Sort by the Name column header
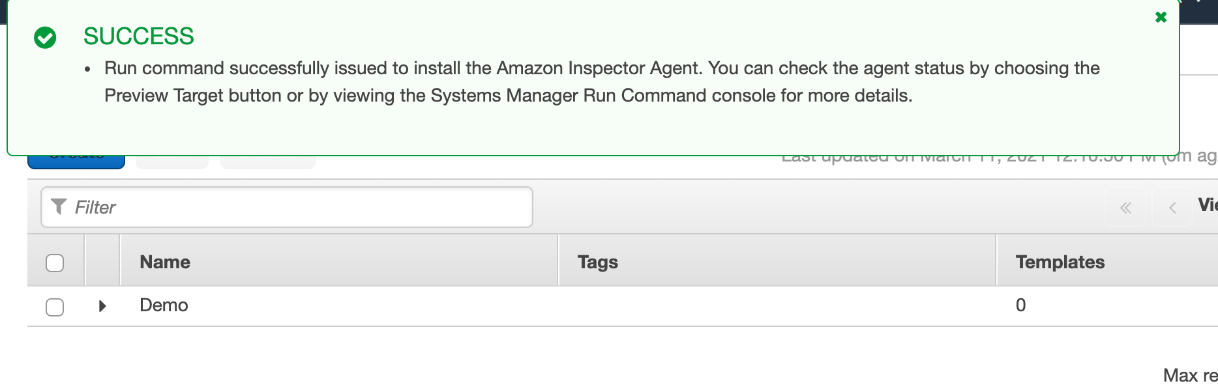The height and width of the screenshot is (392, 1218). click(x=165, y=262)
